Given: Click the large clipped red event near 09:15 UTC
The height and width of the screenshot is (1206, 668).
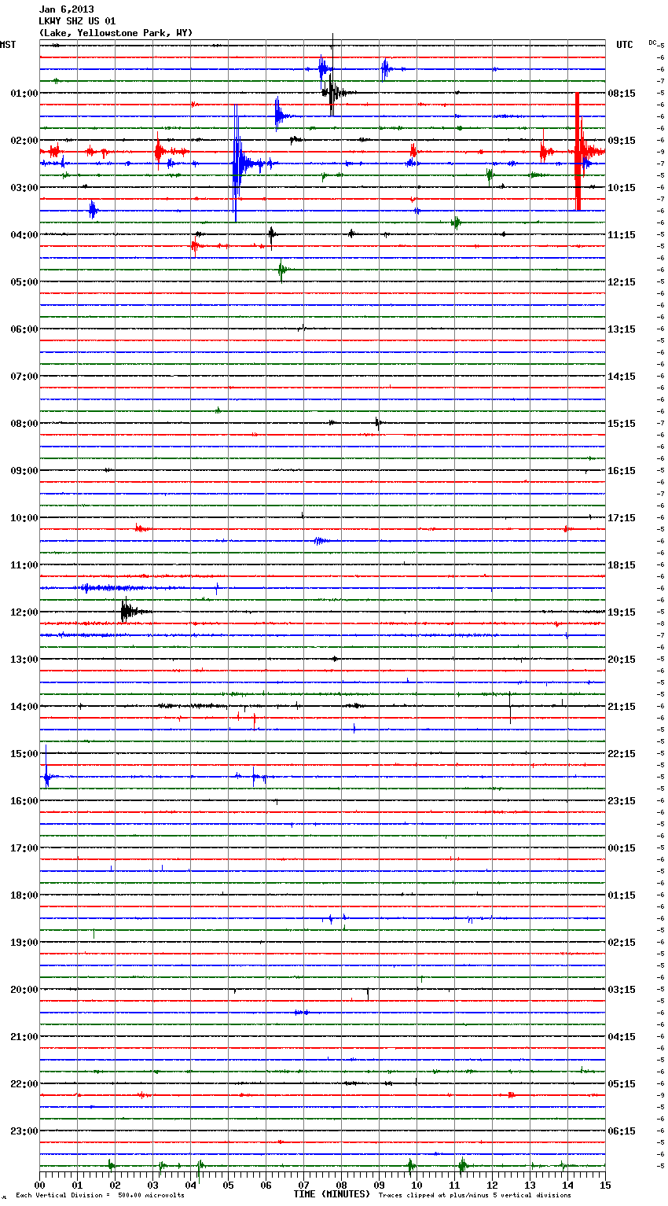Looking at the screenshot, I should [x=578, y=152].
